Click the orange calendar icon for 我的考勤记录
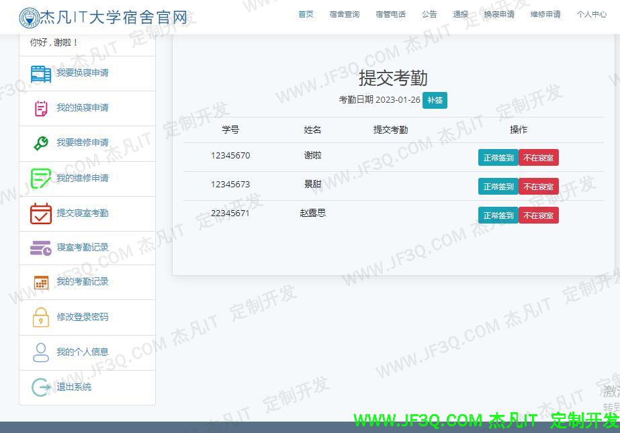The image size is (620, 433). [x=41, y=282]
